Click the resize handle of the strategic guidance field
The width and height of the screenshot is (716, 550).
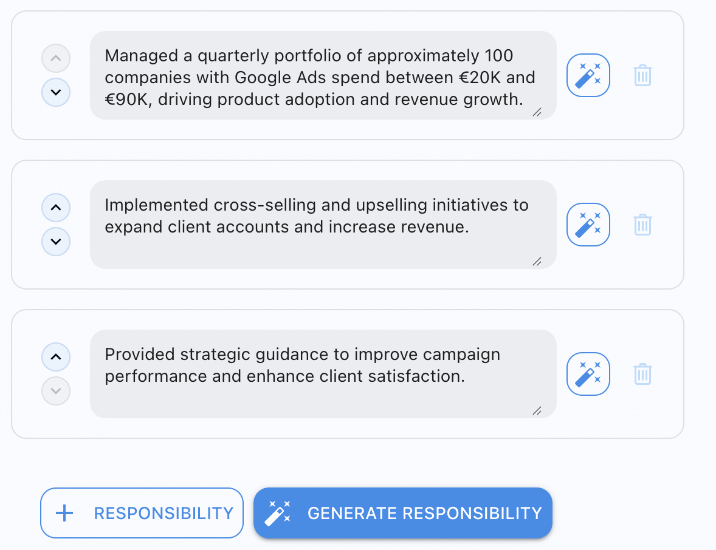pos(537,411)
